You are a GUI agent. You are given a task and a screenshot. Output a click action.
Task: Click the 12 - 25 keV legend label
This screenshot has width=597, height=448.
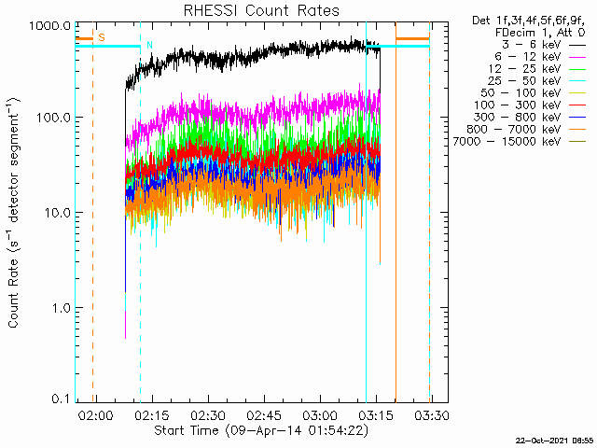524,69
